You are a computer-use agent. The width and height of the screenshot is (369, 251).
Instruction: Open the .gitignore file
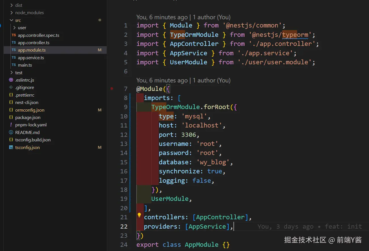click(25, 88)
